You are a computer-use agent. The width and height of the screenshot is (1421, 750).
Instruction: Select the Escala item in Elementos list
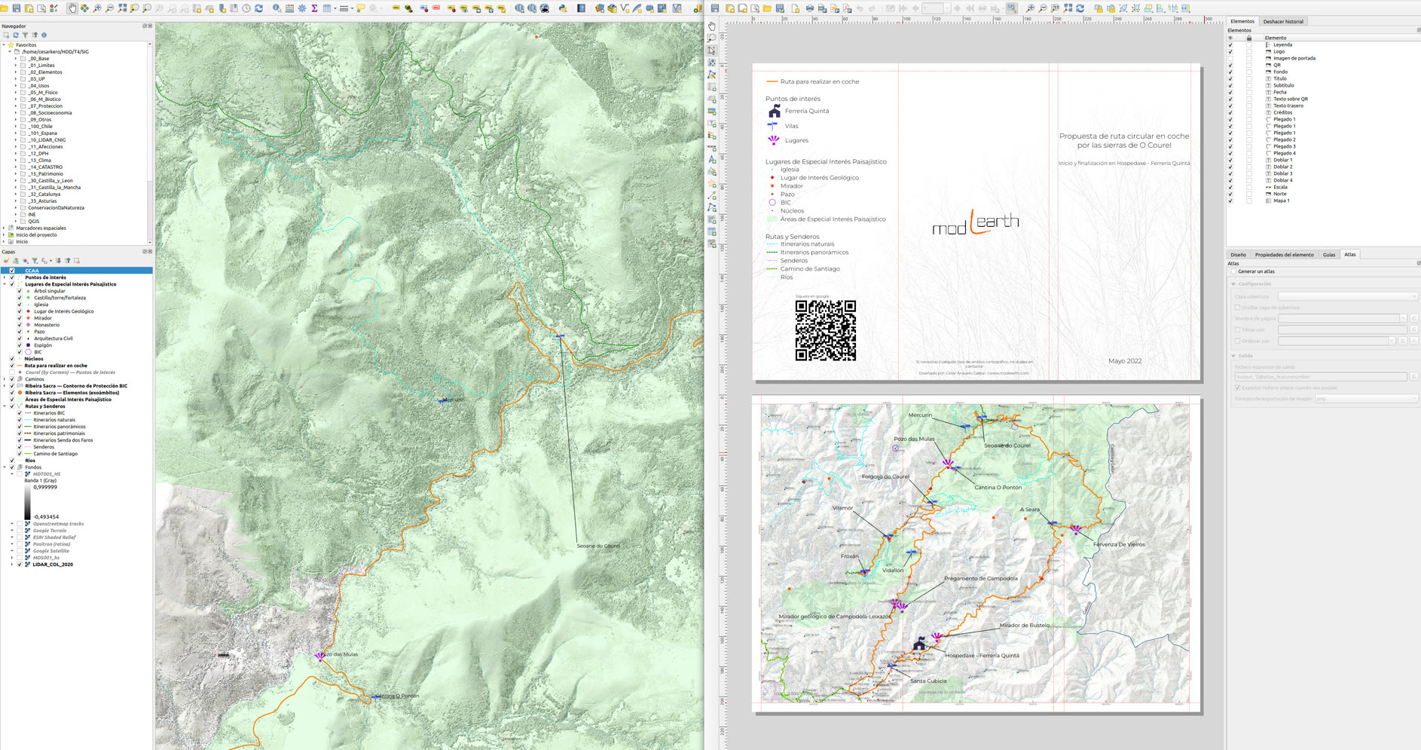1280,187
